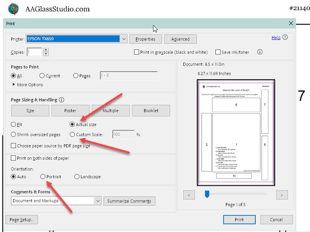Go to next preview page arrow

click(x=282, y=195)
